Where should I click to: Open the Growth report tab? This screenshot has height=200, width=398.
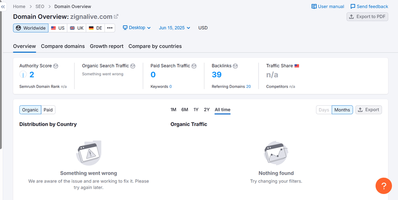coord(106,46)
